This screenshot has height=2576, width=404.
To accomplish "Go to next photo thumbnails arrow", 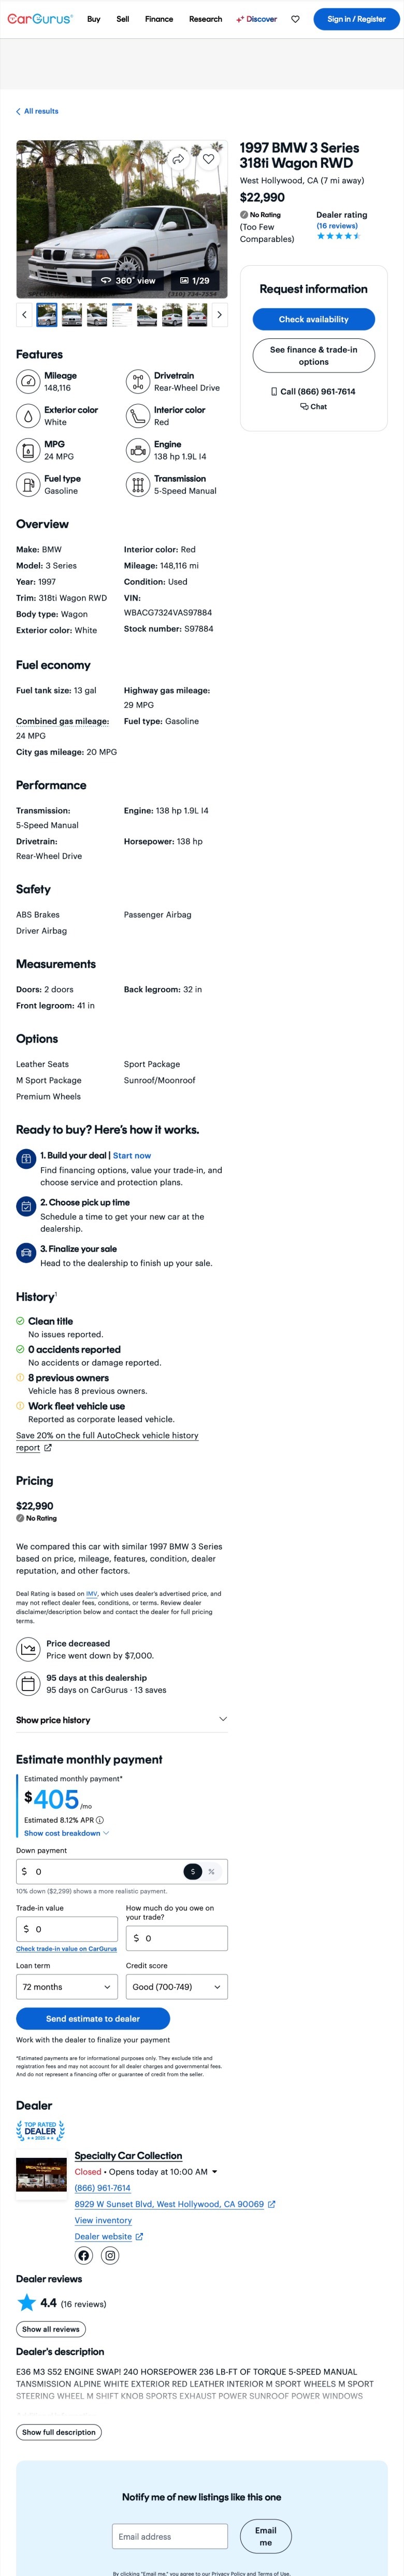I will (219, 315).
